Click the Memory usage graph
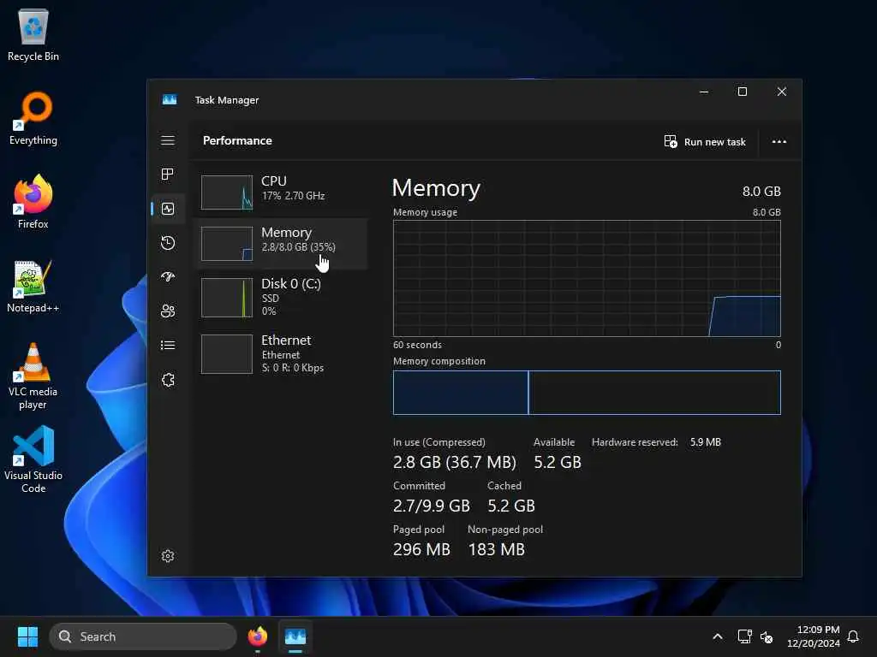Screen dimensions: 877x657 587,278
